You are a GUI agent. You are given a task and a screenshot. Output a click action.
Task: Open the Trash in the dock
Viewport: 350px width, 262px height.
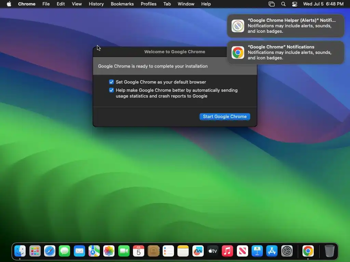point(329,251)
